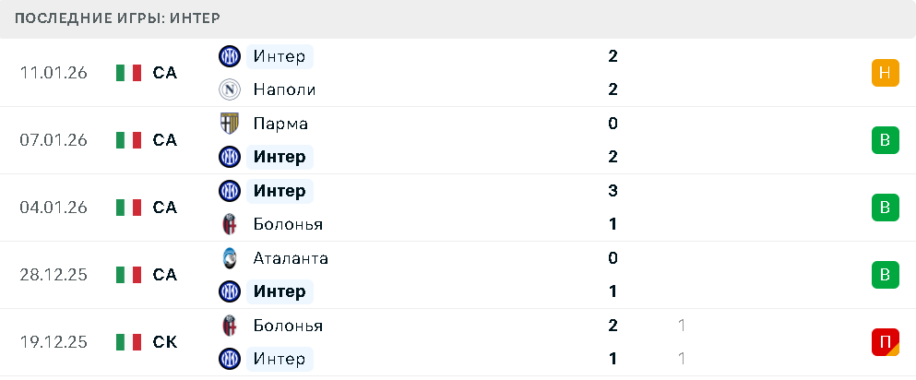Click Bologna crest in 04.01.26 match
The width and height of the screenshot is (916, 380).
click(229, 224)
